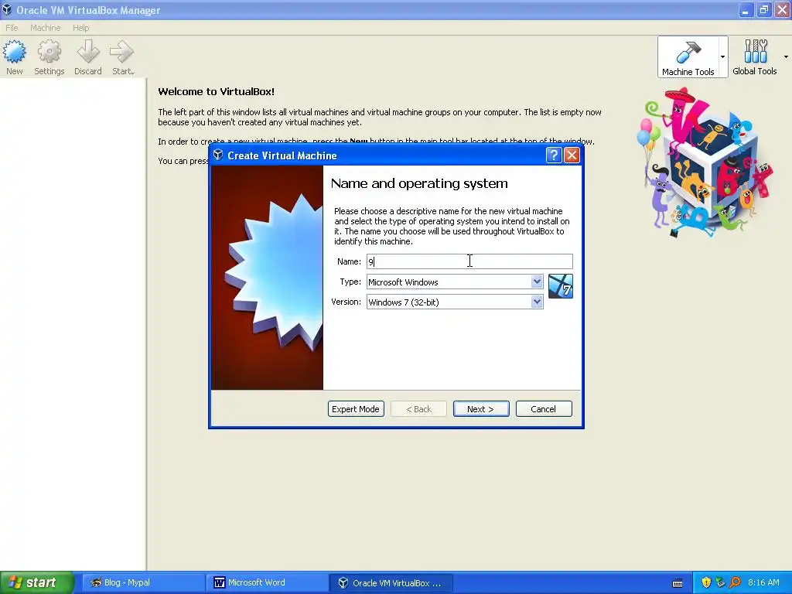The height and width of the screenshot is (594, 792).
Task: Click the 8:16 AM clock
Action: coord(763,583)
